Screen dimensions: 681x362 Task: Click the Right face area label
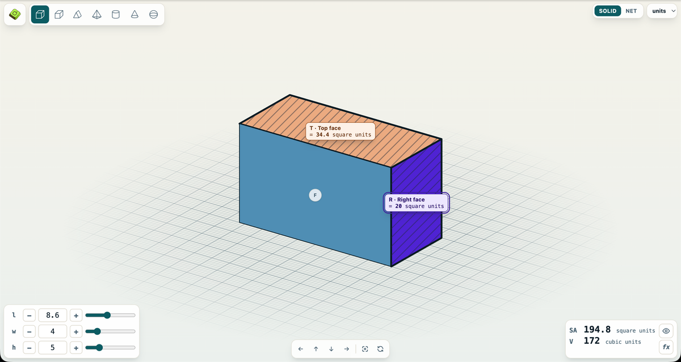point(417,203)
